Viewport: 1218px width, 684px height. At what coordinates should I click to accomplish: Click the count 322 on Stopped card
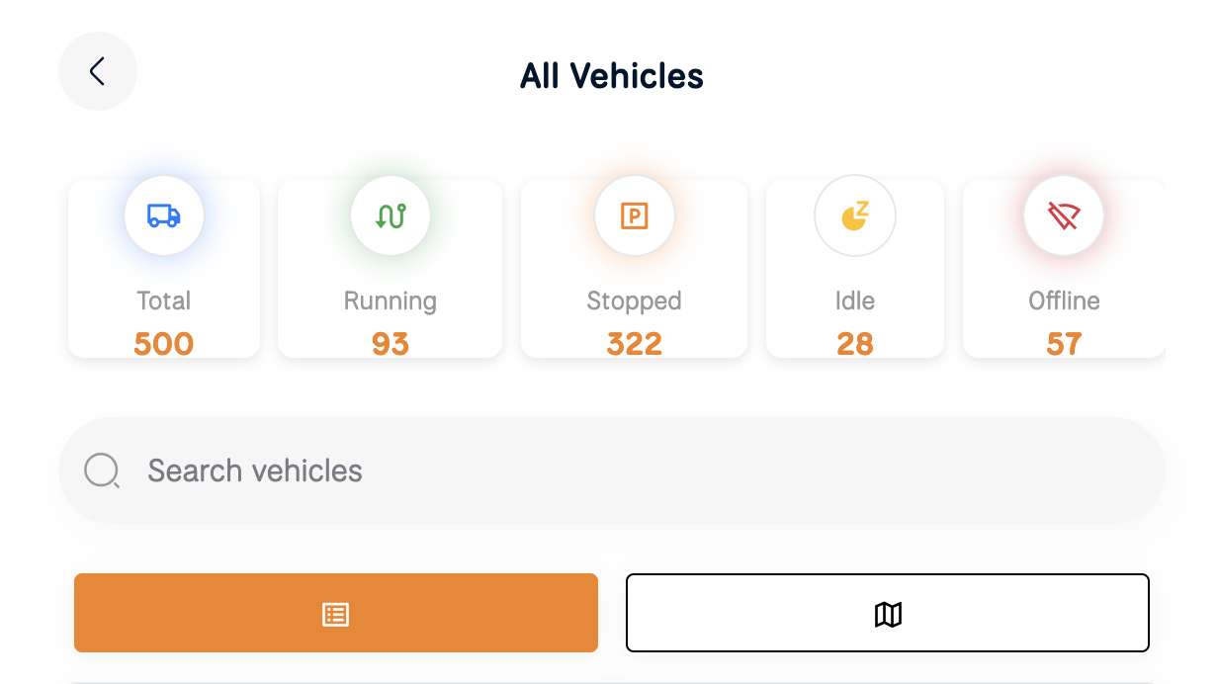(634, 343)
